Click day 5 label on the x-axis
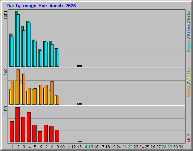Screen dimensions: 193x151 (x=35, y=147)
